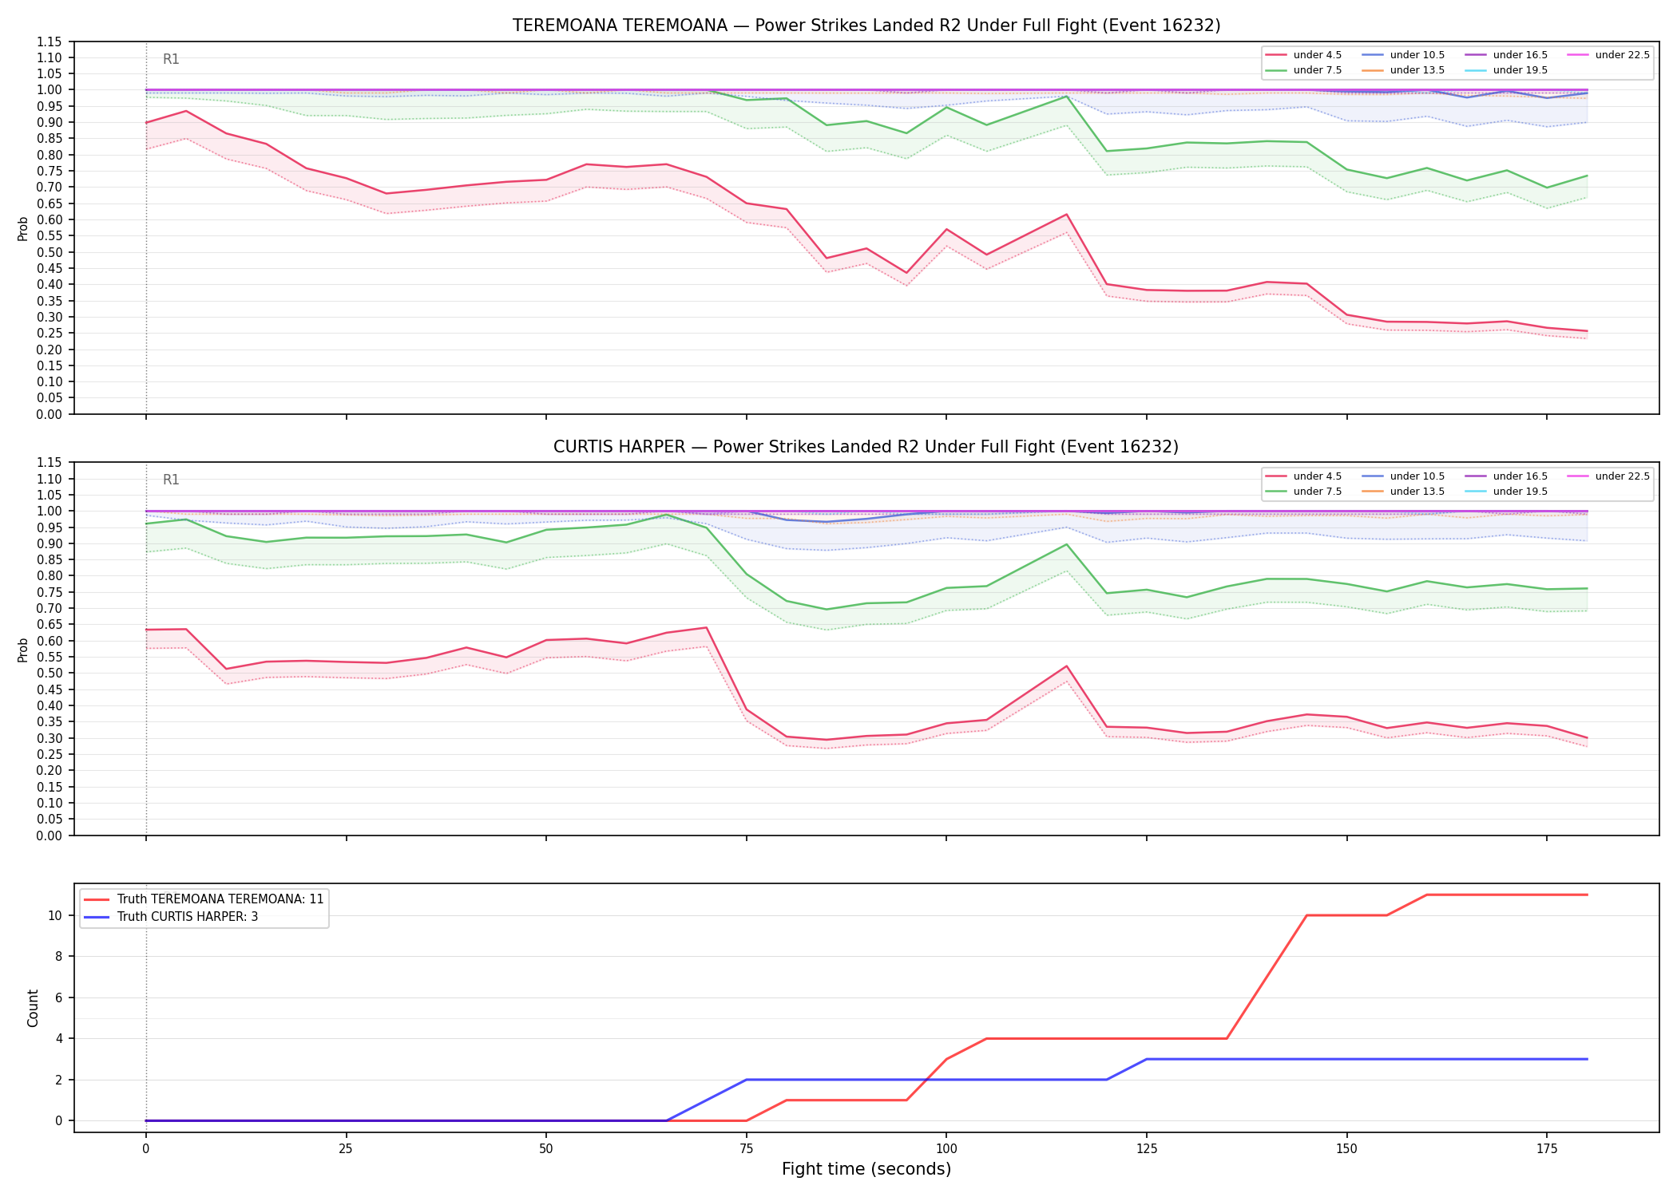Click tick label '0.25' on TEREMOANA chart
The image size is (1677, 1197).
point(49,334)
